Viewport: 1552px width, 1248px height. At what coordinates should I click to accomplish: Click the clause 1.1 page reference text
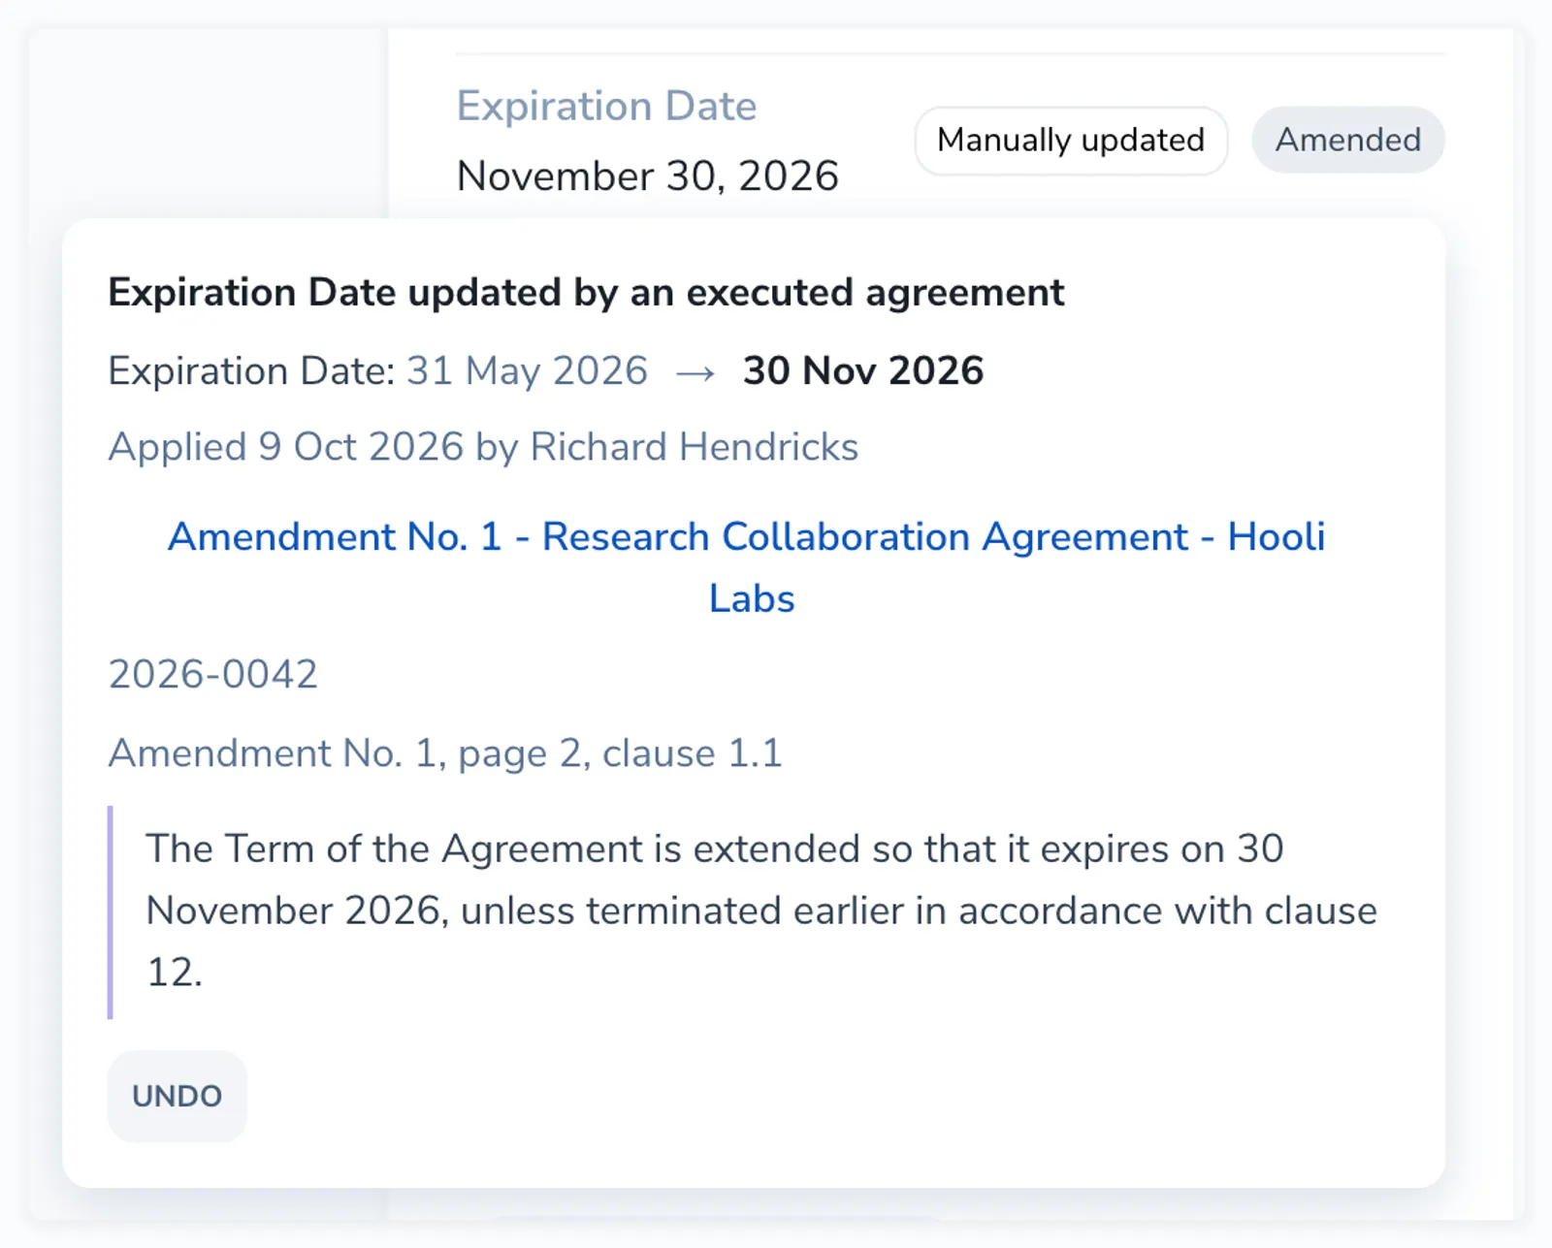(x=445, y=753)
